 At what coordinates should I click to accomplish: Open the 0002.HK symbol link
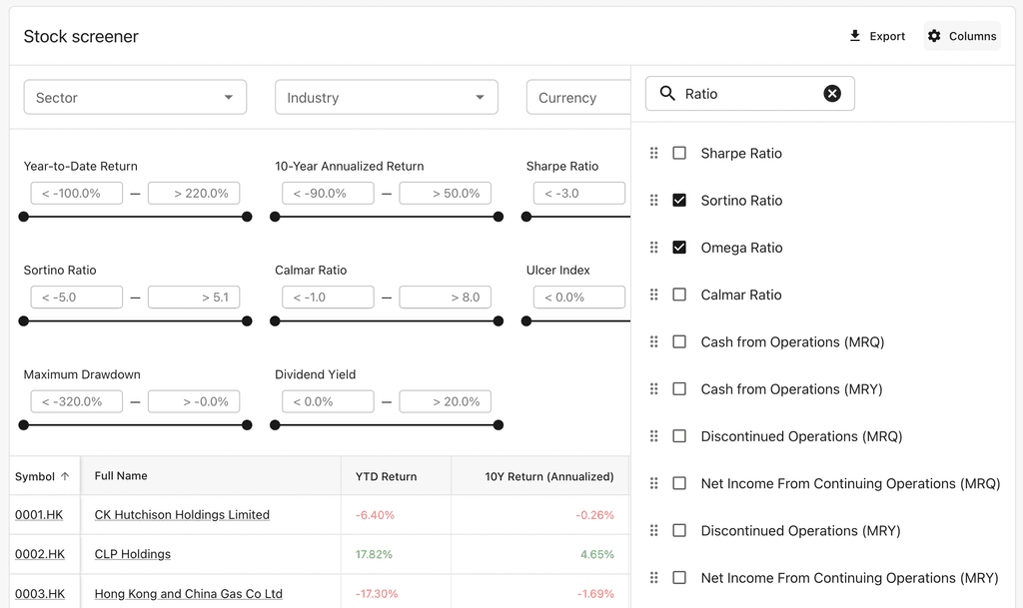tap(40, 554)
